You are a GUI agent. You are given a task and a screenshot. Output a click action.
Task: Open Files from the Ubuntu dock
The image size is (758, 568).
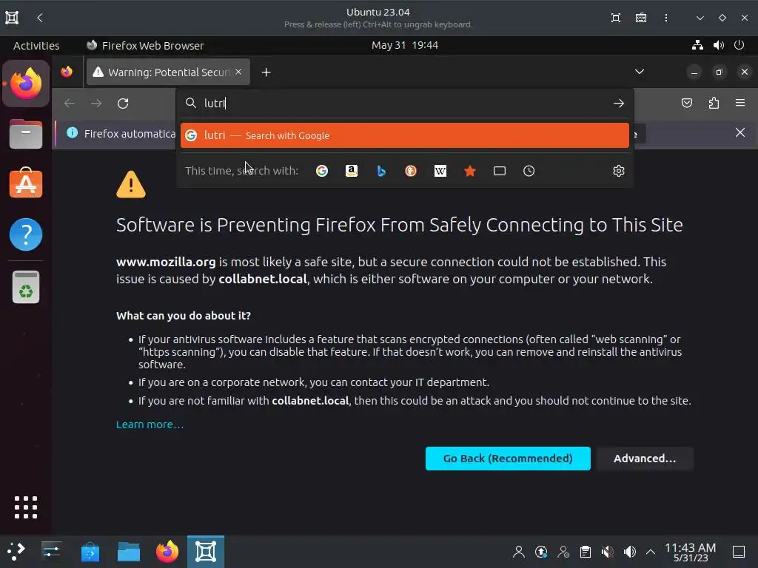click(x=26, y=134)
